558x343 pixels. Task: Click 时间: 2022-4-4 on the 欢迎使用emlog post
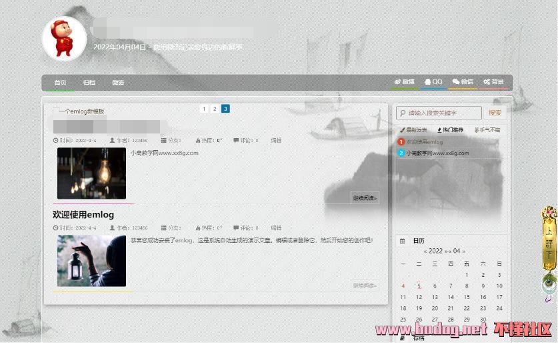[x=75, y=228]
